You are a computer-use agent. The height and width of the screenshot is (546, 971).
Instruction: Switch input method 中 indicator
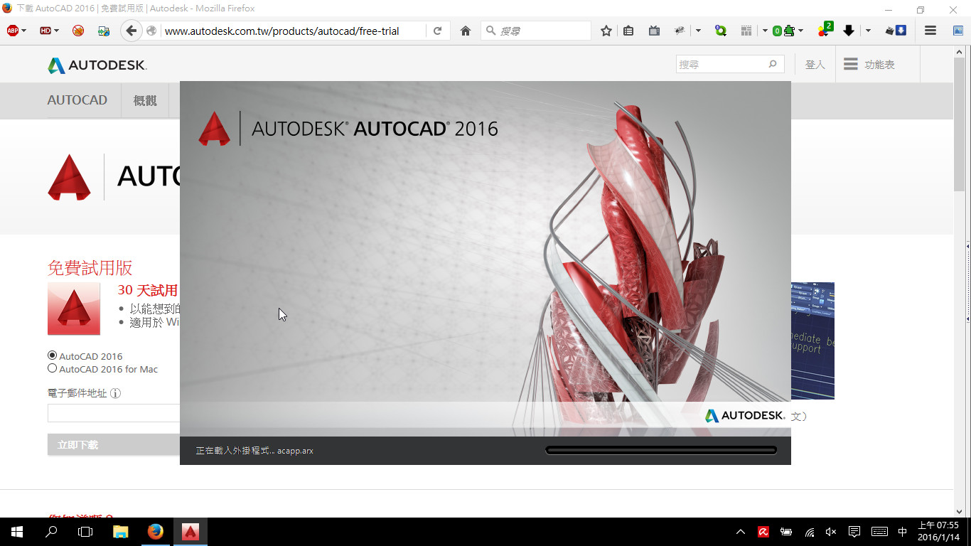tap(903, 532)
